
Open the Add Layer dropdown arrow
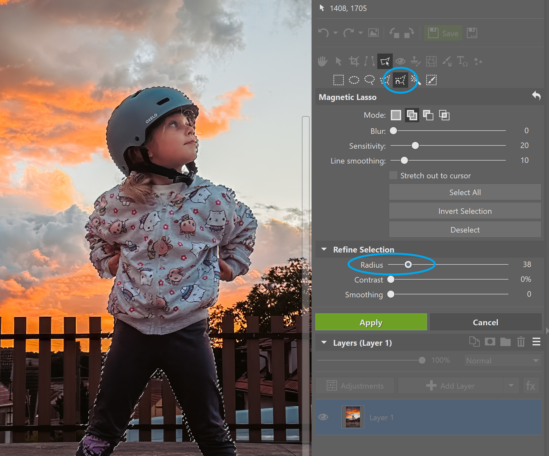pyautogui.click(x=511, y=385)
